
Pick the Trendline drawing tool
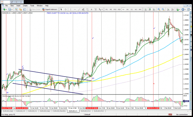point(79,10)
